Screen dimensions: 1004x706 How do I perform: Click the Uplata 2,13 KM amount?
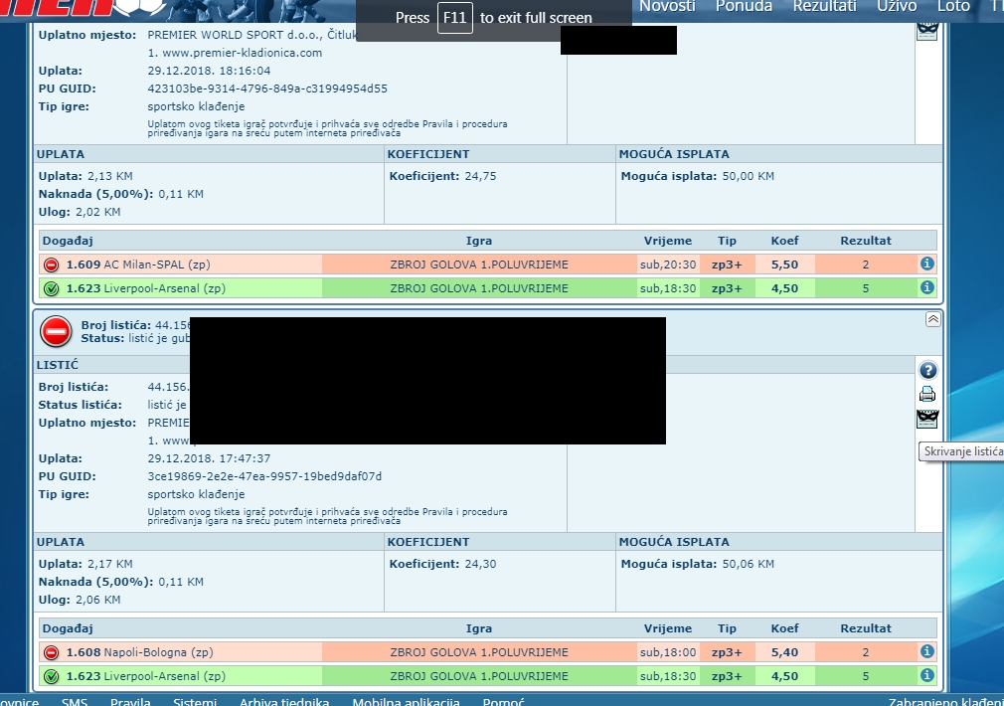[x=110, y=176]
